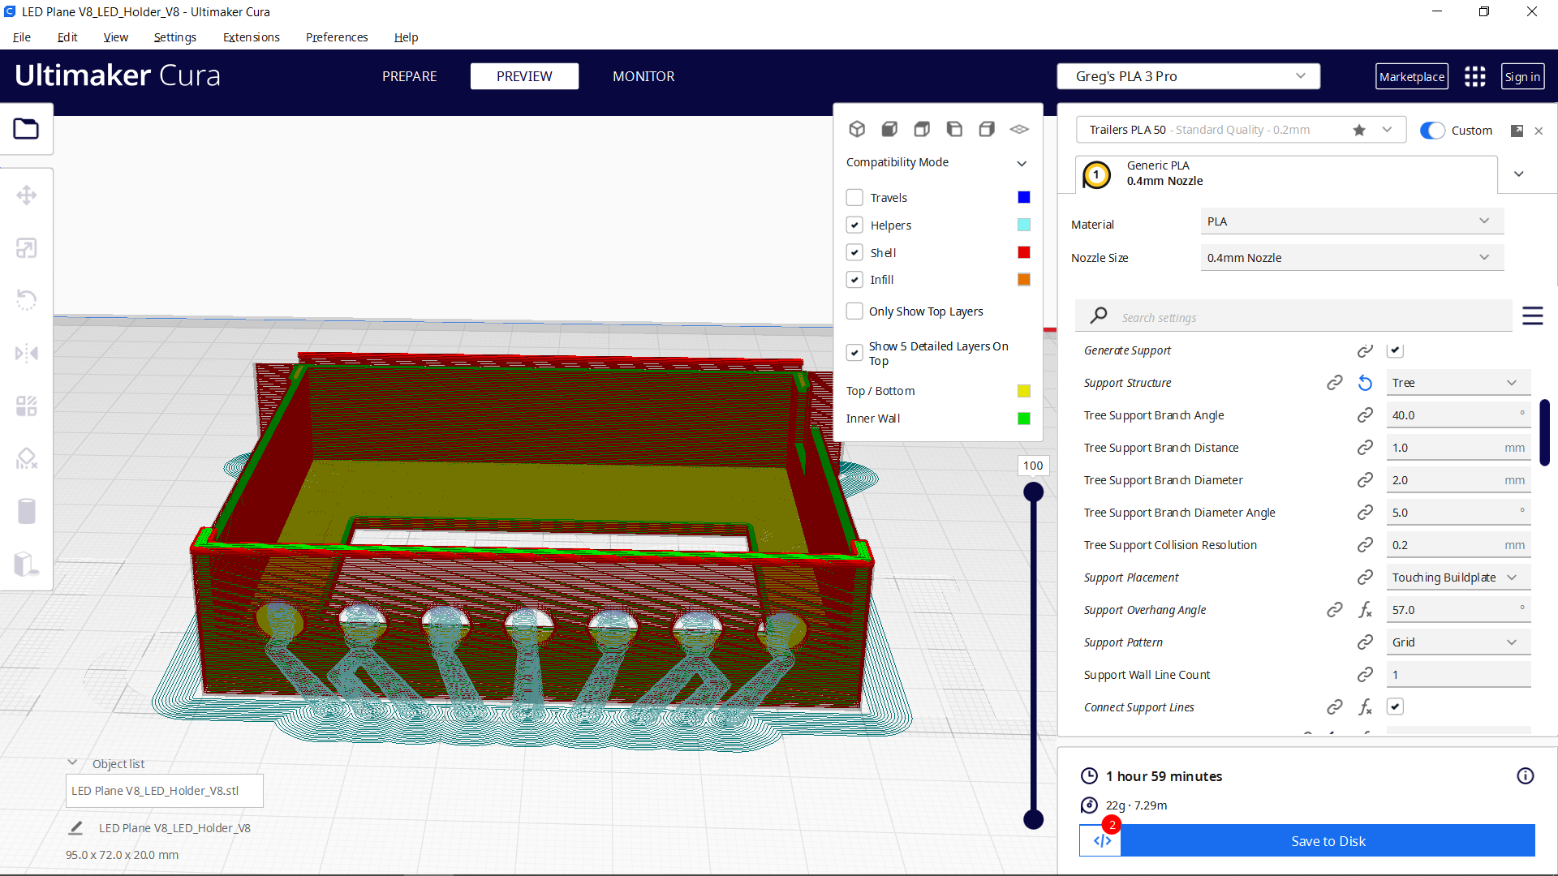Open the file via the folder icon
Screen dimensions: 1558x876
[x=27, y=128]
